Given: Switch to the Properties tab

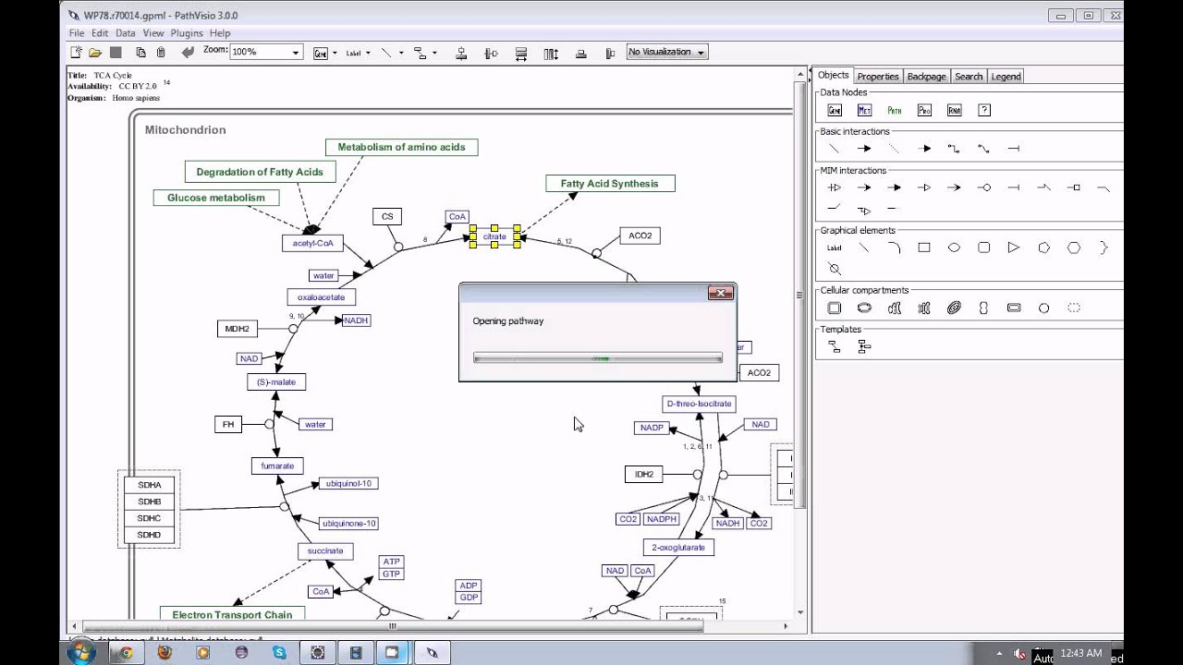Looking at the screenshot, I should click(878, 77).
